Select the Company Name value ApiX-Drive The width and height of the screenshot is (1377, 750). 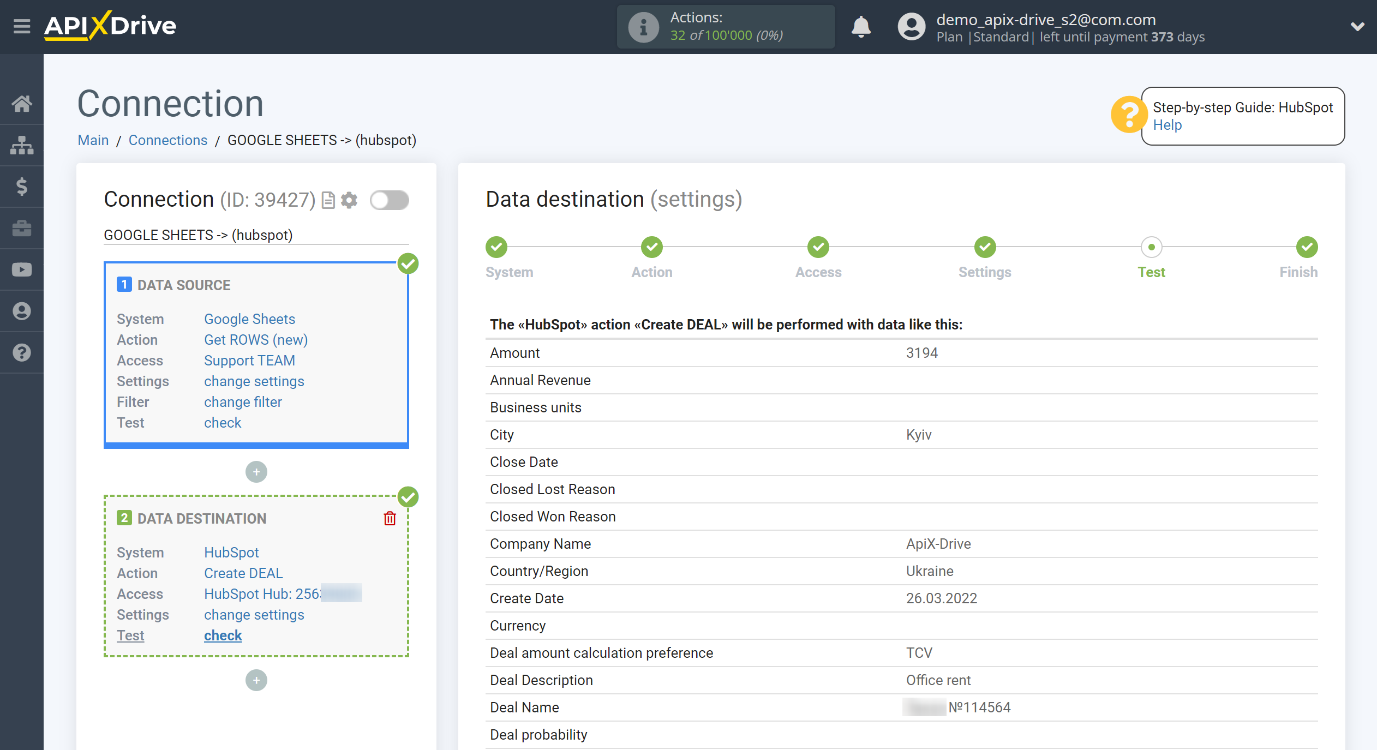938,544
